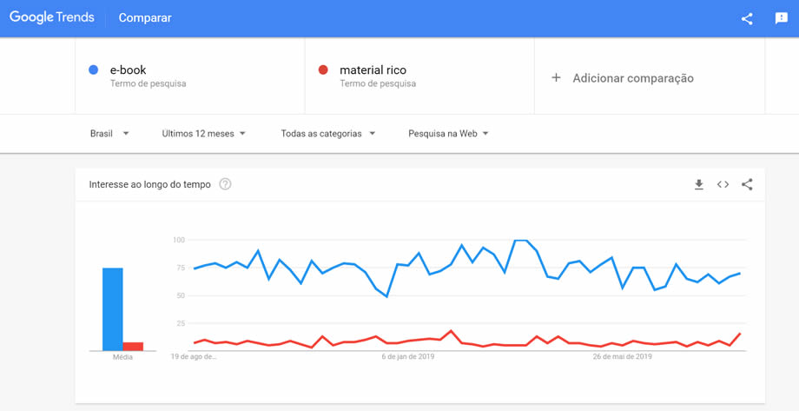The height and width of the screenshot is (411, 799).
Task: Click the blue dot next to e-book
Action: (x=94, y=70)
